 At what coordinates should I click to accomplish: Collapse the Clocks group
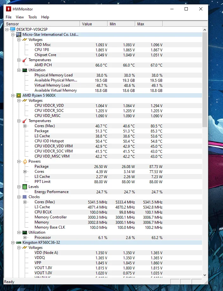19,197
